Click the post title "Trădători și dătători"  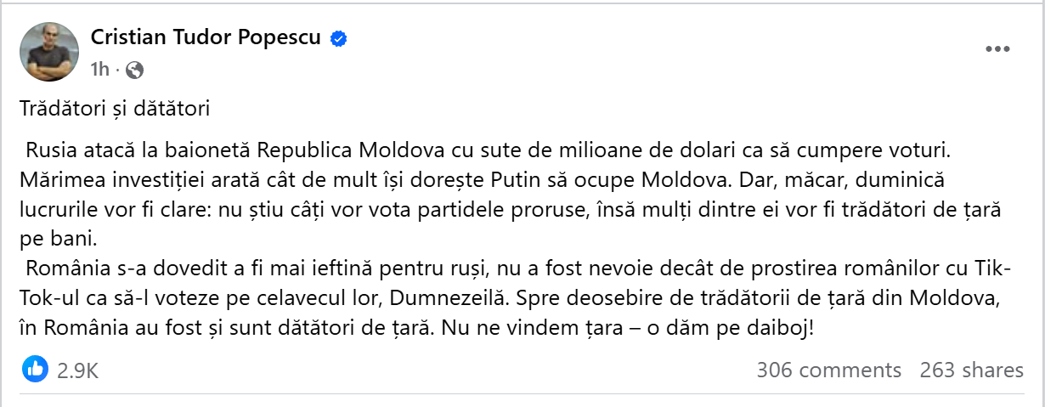[x=115, y=109]
